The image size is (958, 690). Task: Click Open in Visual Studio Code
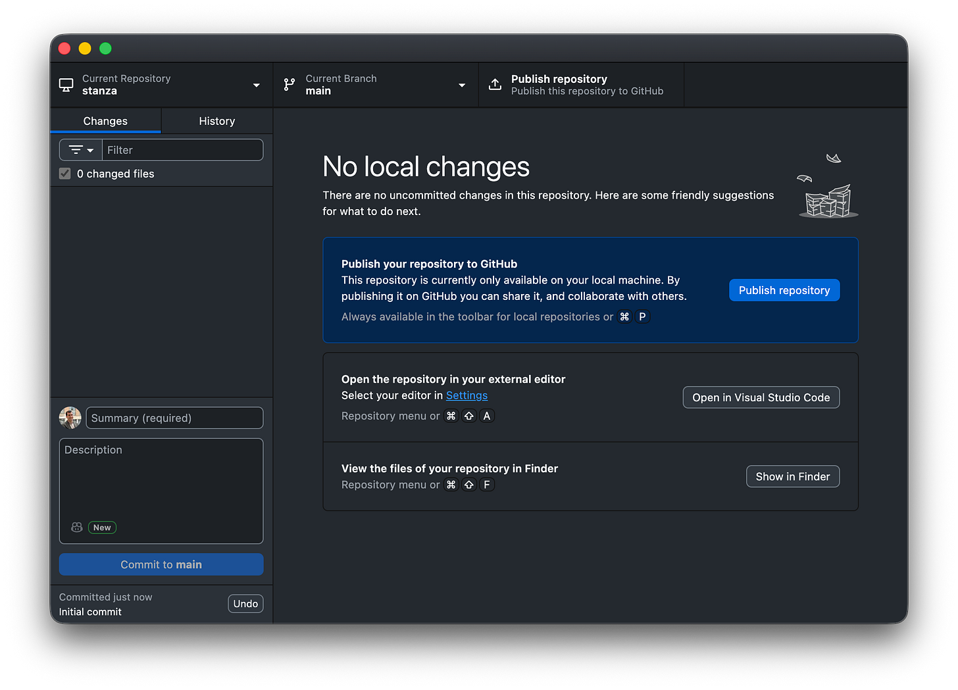(761, 397)
